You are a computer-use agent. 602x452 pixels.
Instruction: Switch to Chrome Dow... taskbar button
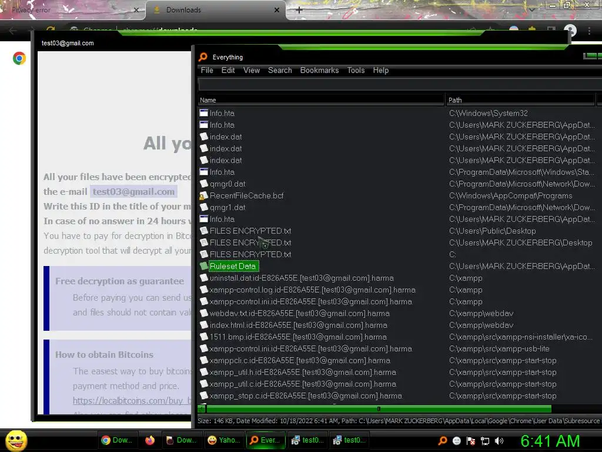(117, 440)
